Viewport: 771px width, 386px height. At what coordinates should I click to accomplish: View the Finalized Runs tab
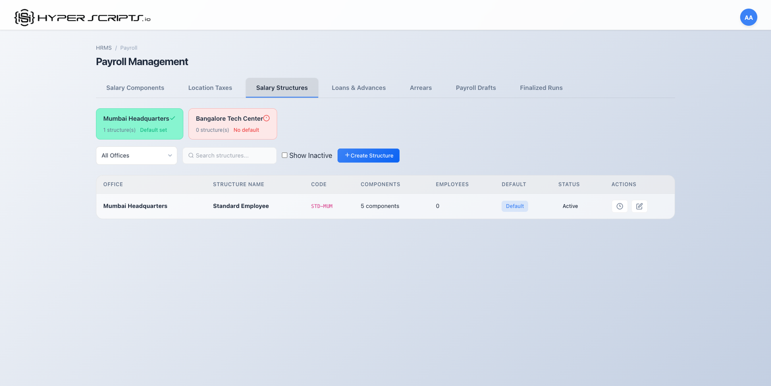pos(541,88)
